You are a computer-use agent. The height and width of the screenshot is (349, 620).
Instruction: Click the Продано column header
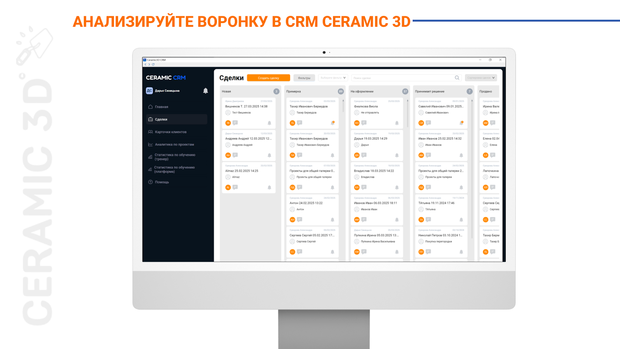(486, 92)
